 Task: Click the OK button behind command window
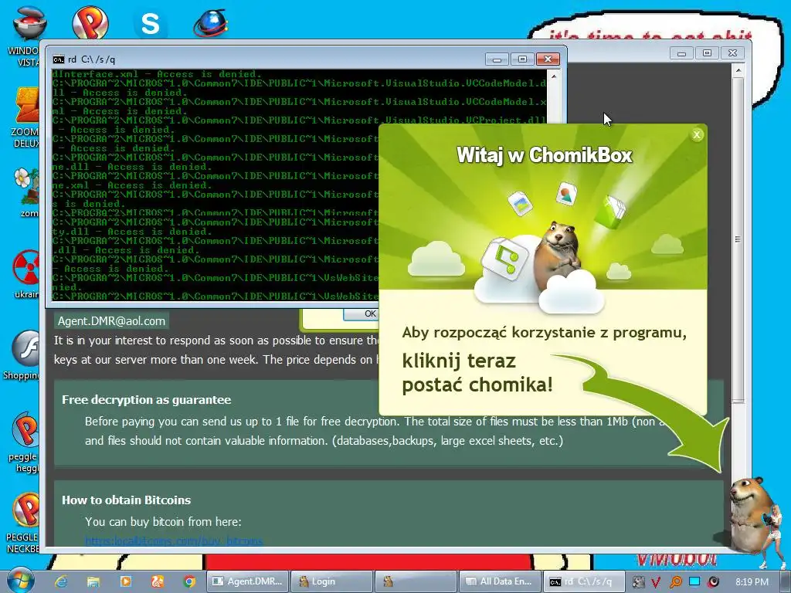point(360,313)
